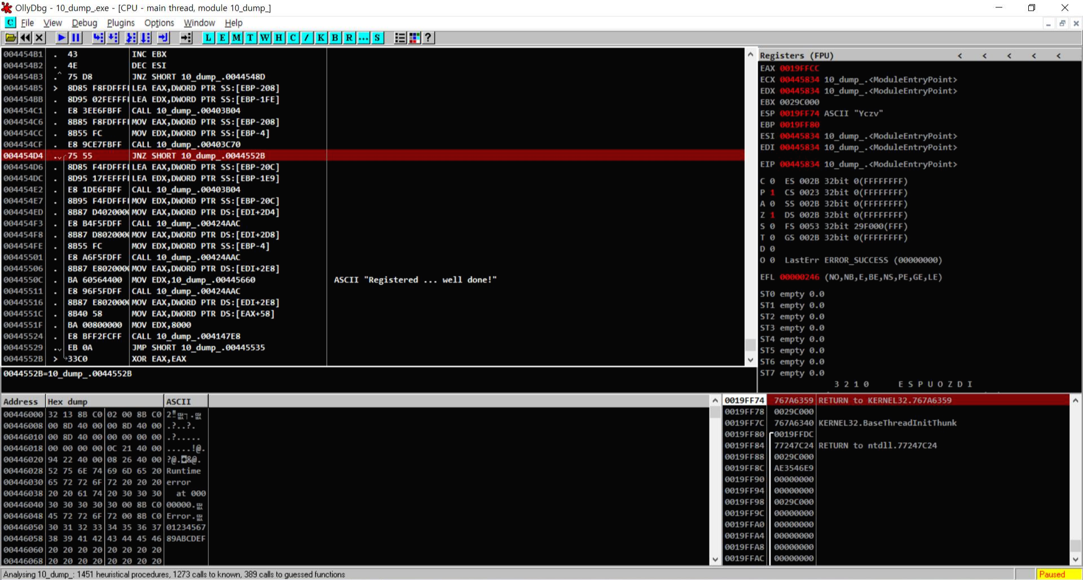Toggle the C flag value
The image size is (1083, 580).
click(x=772, y=181)
